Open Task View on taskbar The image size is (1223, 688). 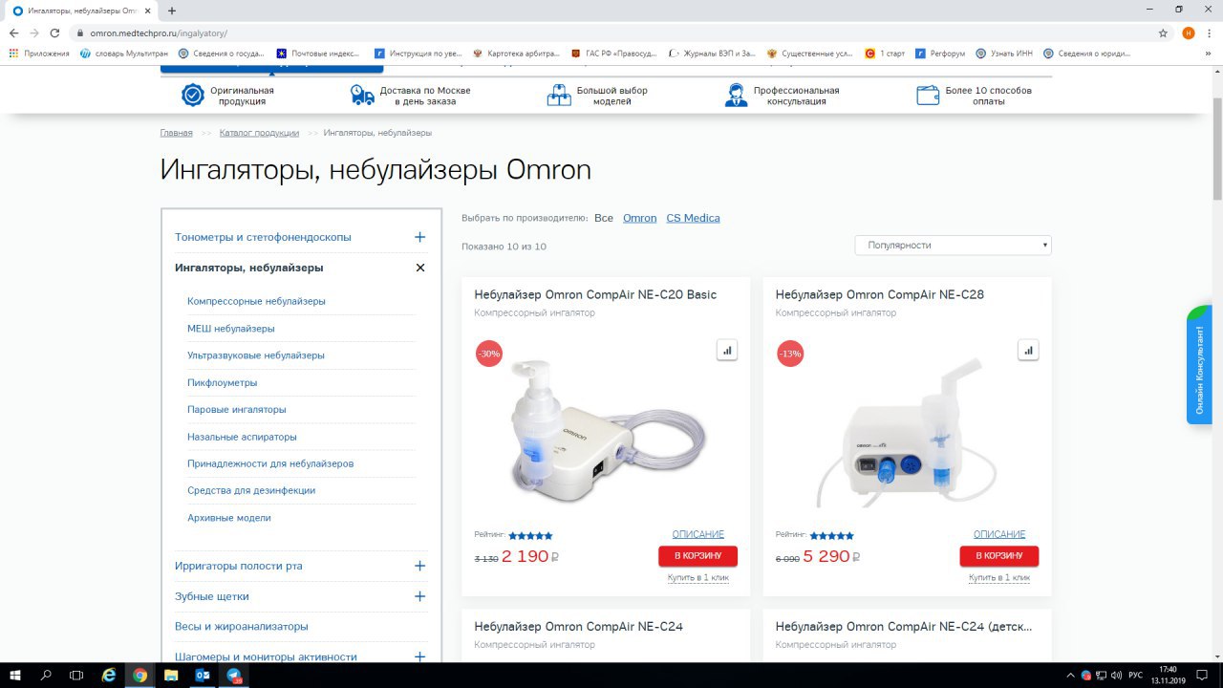click(x=77, y=675)
